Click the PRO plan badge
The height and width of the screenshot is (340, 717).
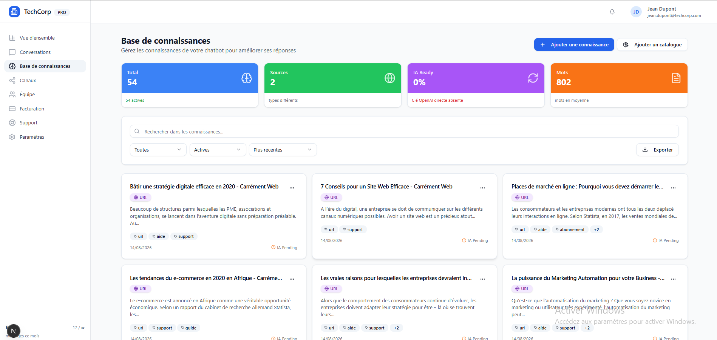point(62,12)
